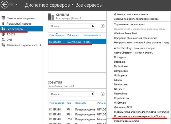Click the servers tile icon beside СЕРВЕРЫ
Viewport: 171px width, 124px height.
click(51, 16)
